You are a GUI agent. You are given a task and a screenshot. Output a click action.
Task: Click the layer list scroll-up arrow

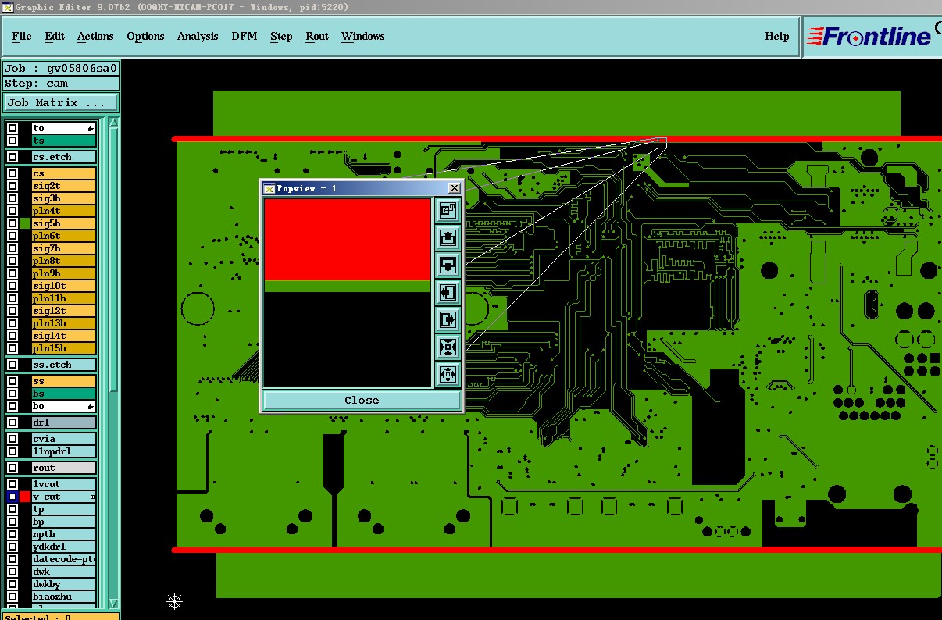[114, 123]
